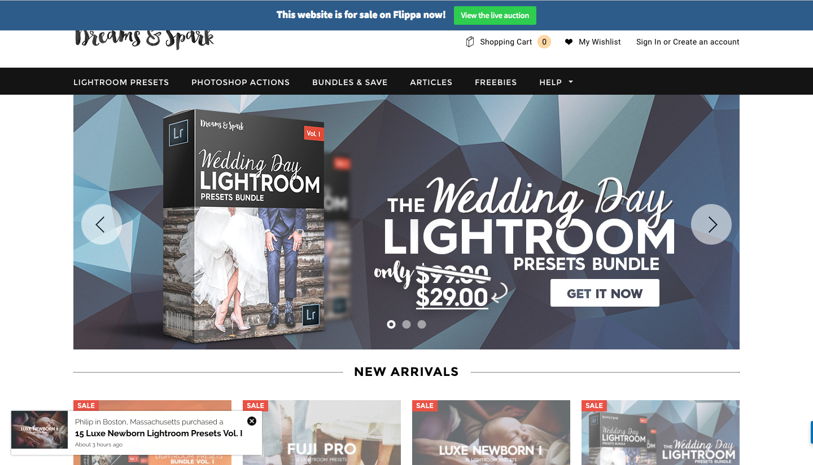Advance to next slide with right arrow
This screenshot has width=813, height=465.
coord(711,224)
